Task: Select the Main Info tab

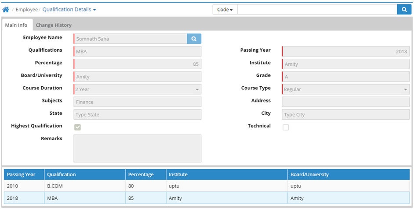Action: [16, 25]
